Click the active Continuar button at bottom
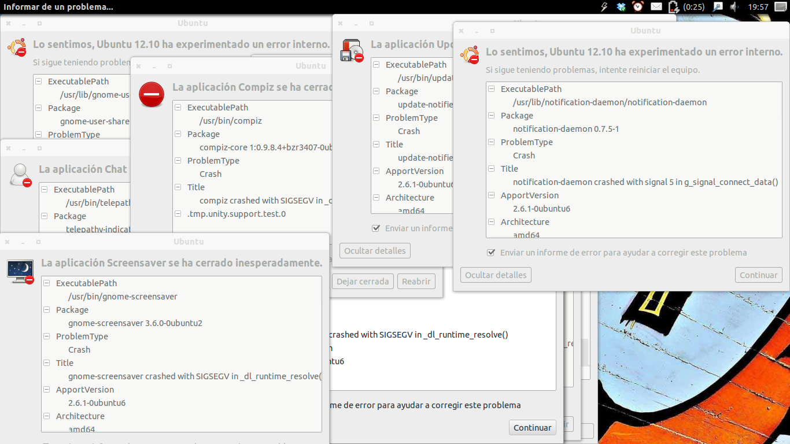 pos(532,428)
